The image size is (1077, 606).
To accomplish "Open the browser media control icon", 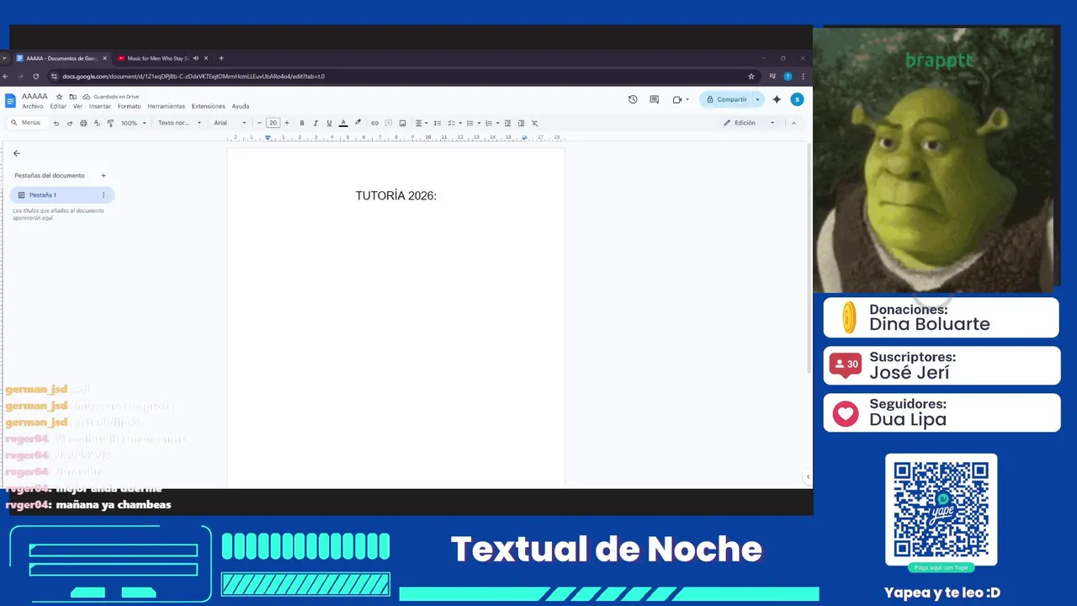I will tap(772, 76).
